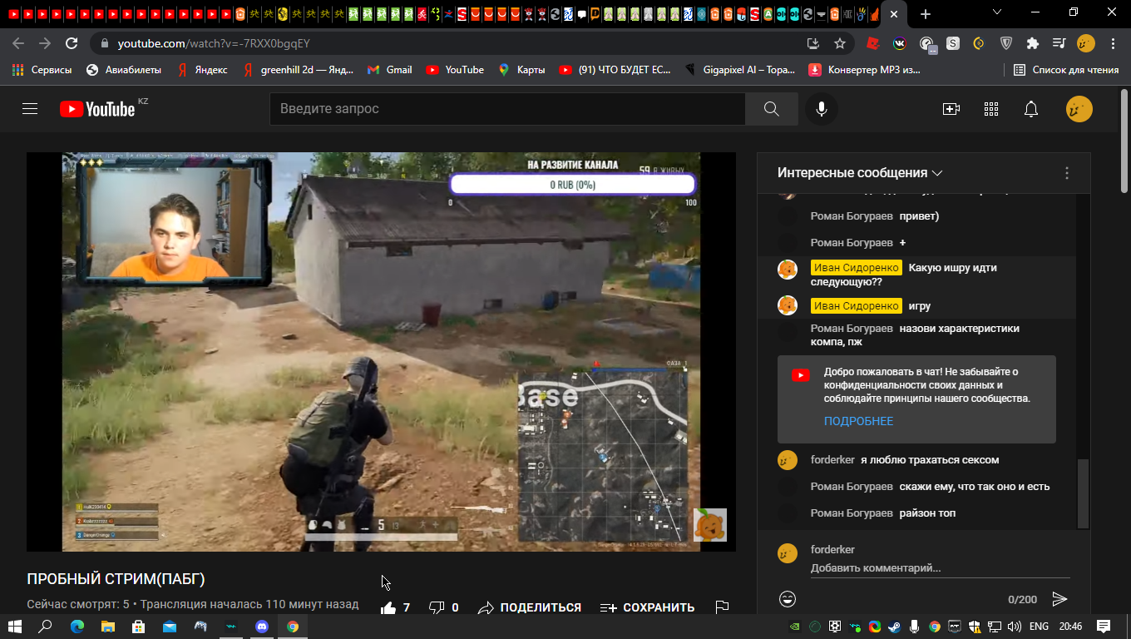The width and height of the screenshot is (1131, 639).
Task: Open the media controls icon in Chrome
Action: 1059,43
